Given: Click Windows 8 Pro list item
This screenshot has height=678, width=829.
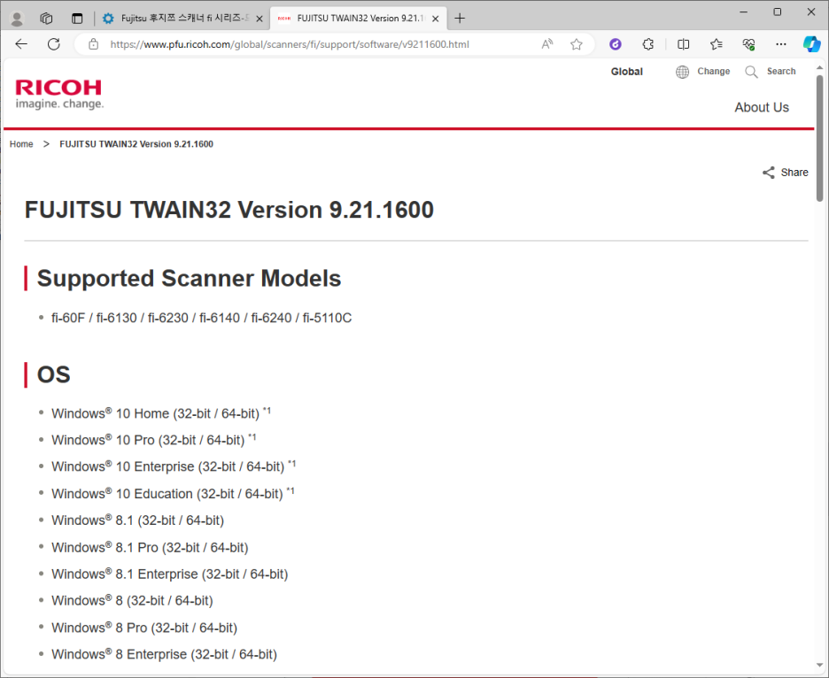Looking at the screenshot, I should coord(144,628).
